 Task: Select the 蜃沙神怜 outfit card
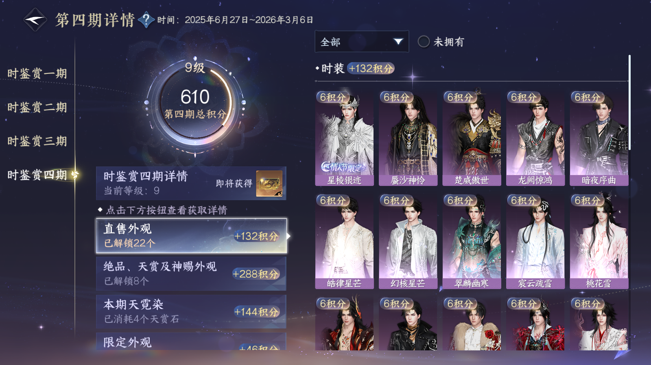[x=408, y=138]
